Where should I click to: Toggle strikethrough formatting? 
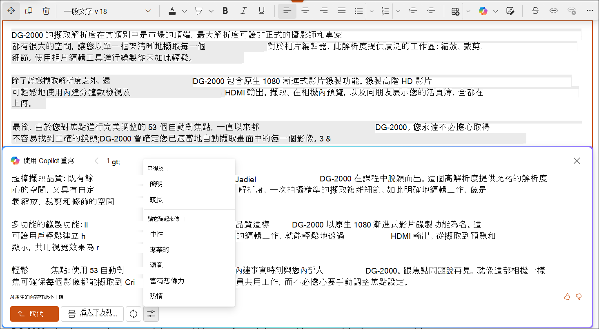535,11
